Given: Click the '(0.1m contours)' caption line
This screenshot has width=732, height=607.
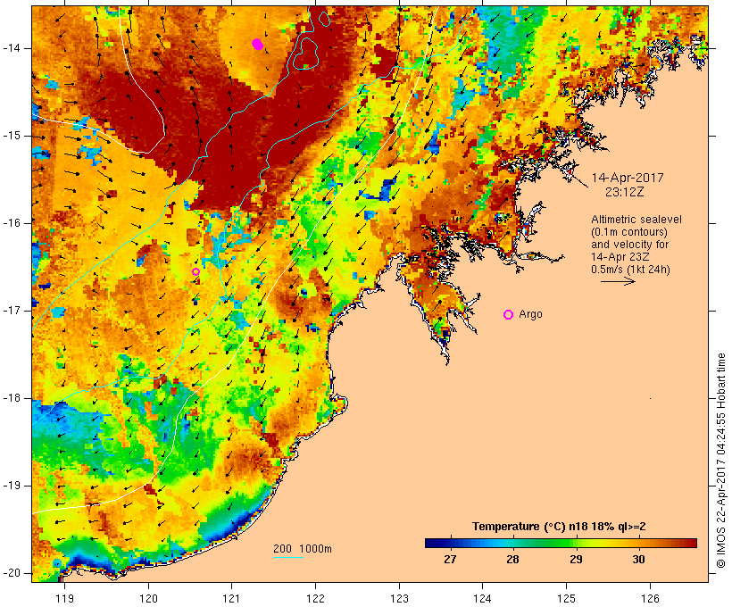Looking at the screenshot, I should (x=629, y=231).
